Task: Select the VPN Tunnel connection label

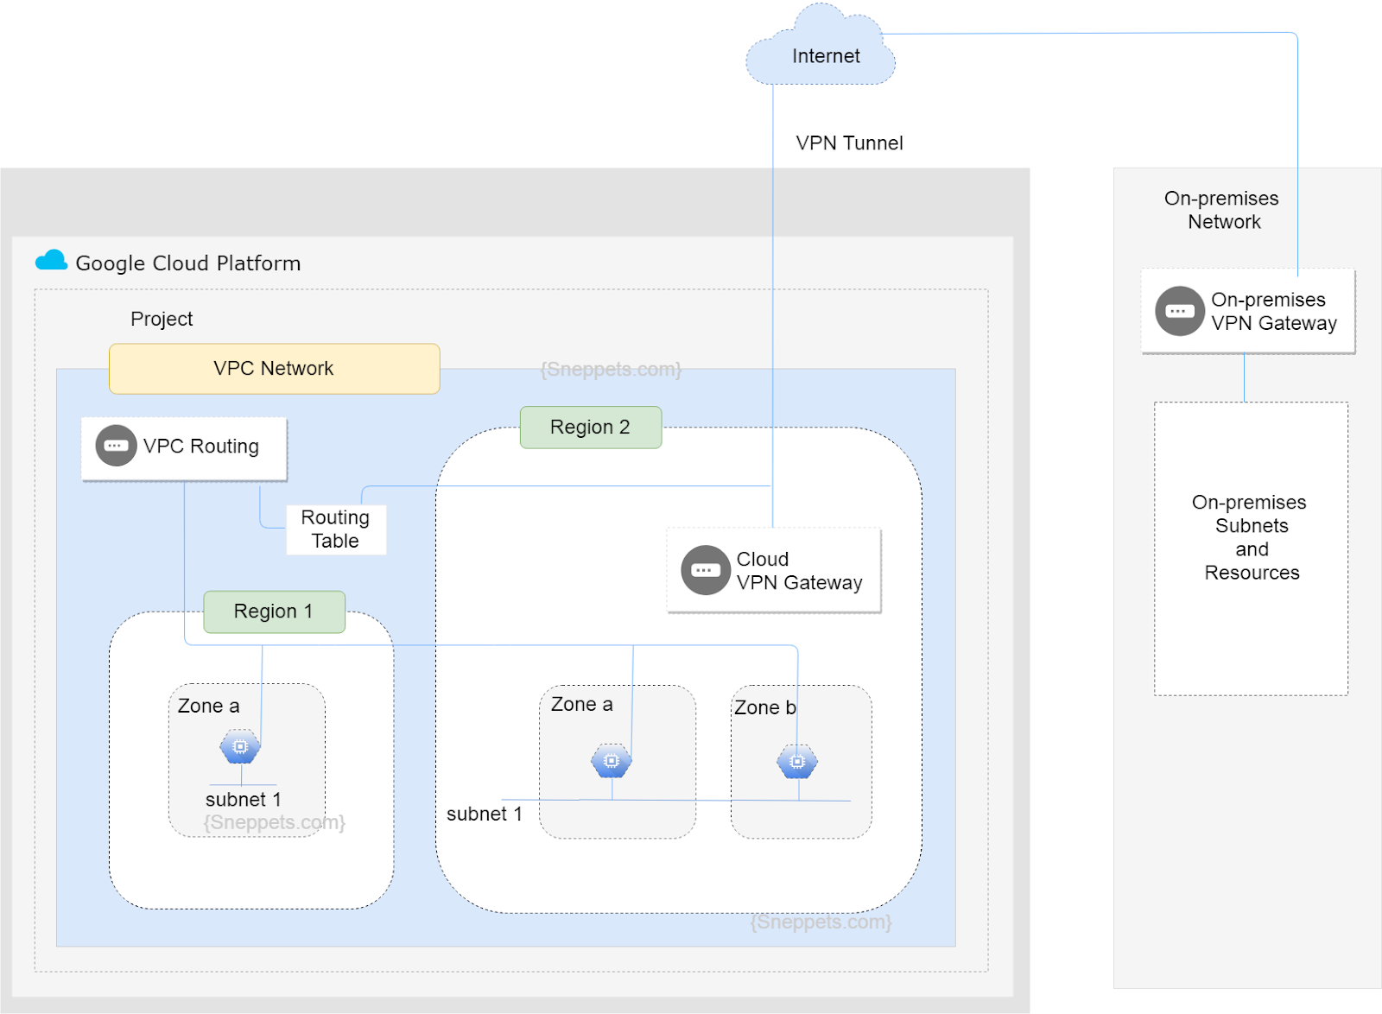Action: 849,143
